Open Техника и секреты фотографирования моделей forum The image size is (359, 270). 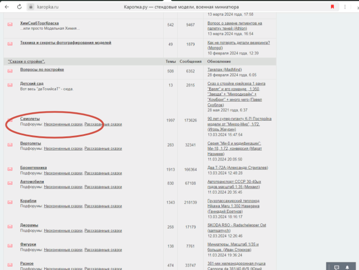click(66, 43)
